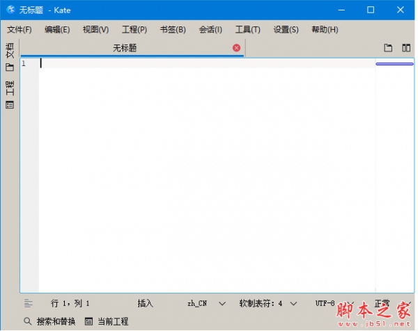The height and width of the screenshot is (331, 418).
Task: Open the 文件(F) menu
Action: pos(20,29)
